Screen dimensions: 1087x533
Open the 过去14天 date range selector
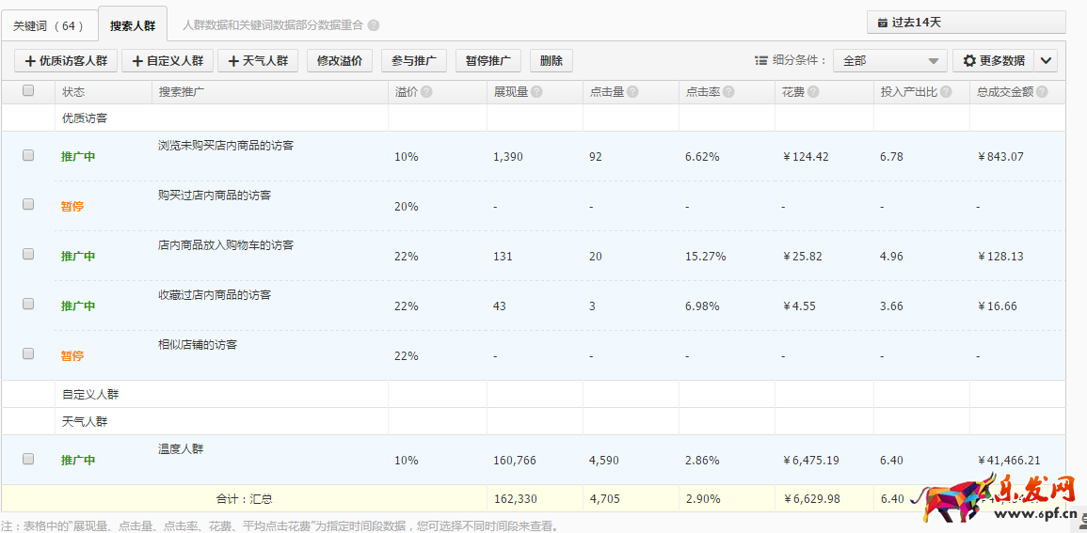tap(966, 23)
